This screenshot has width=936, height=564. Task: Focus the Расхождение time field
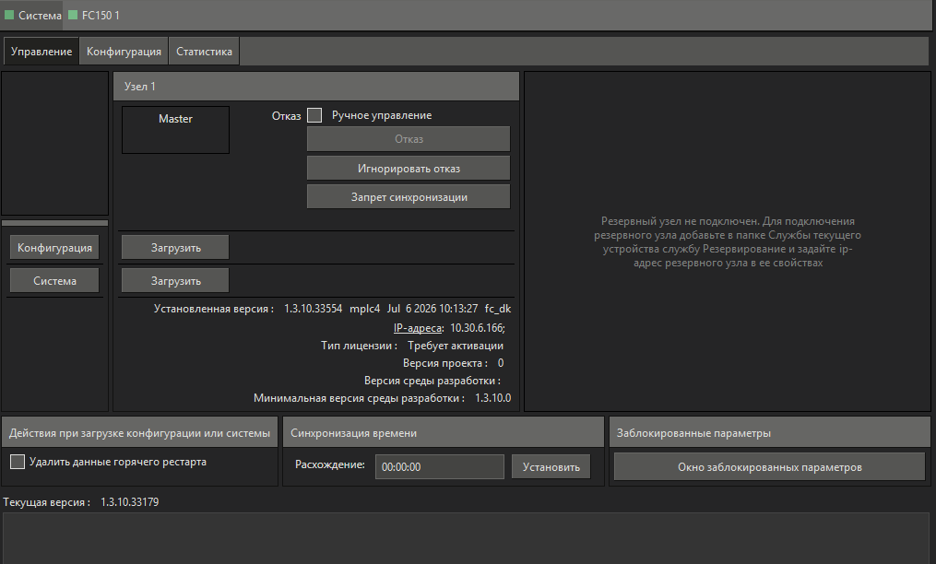(x=439, y=466)
